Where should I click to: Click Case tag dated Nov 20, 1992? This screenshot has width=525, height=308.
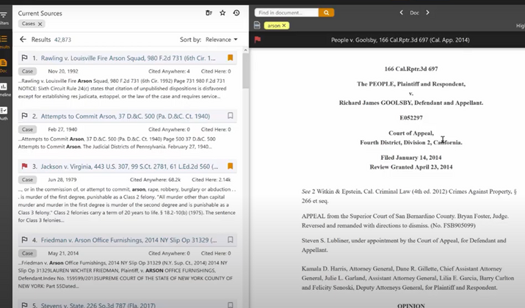pyautogui.click(x=27, y=71)
